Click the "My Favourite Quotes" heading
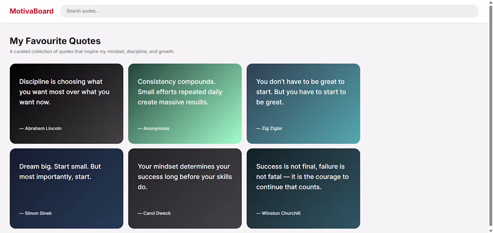This screenshot has height=233, width=493. [x=55, y=41]
